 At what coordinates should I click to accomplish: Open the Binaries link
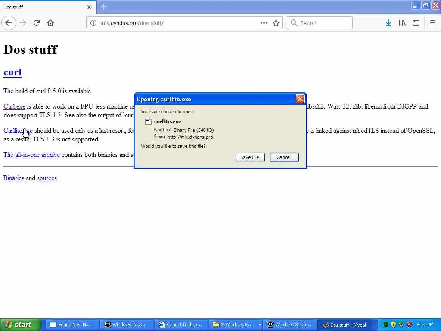[x=13, y=178]
